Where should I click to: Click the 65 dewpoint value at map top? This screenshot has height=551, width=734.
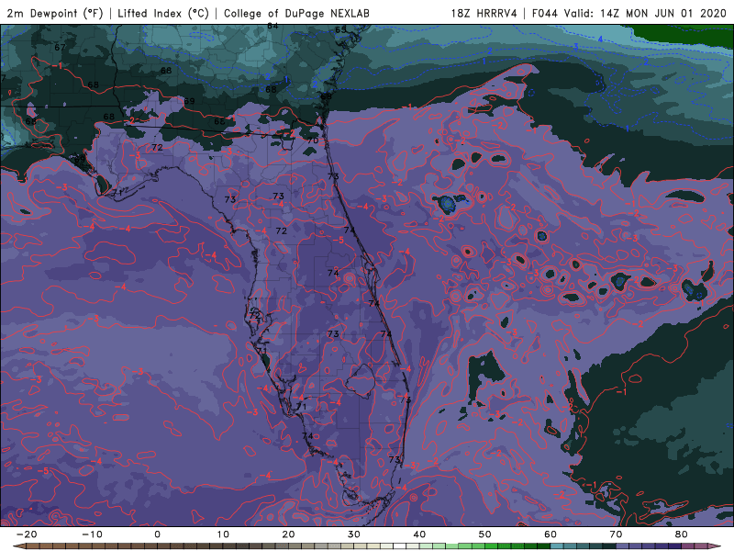click(x=340, y=30)
